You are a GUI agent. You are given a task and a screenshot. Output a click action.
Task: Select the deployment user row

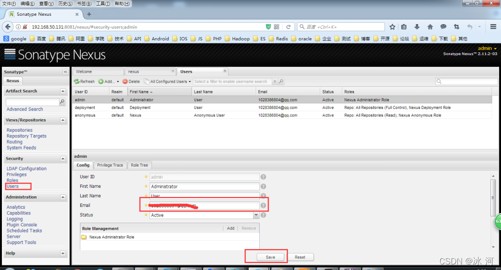pos(282,108)
